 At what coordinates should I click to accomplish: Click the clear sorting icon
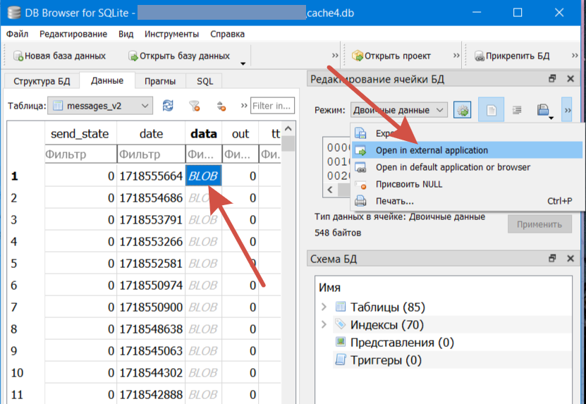(x=221, y=106)
